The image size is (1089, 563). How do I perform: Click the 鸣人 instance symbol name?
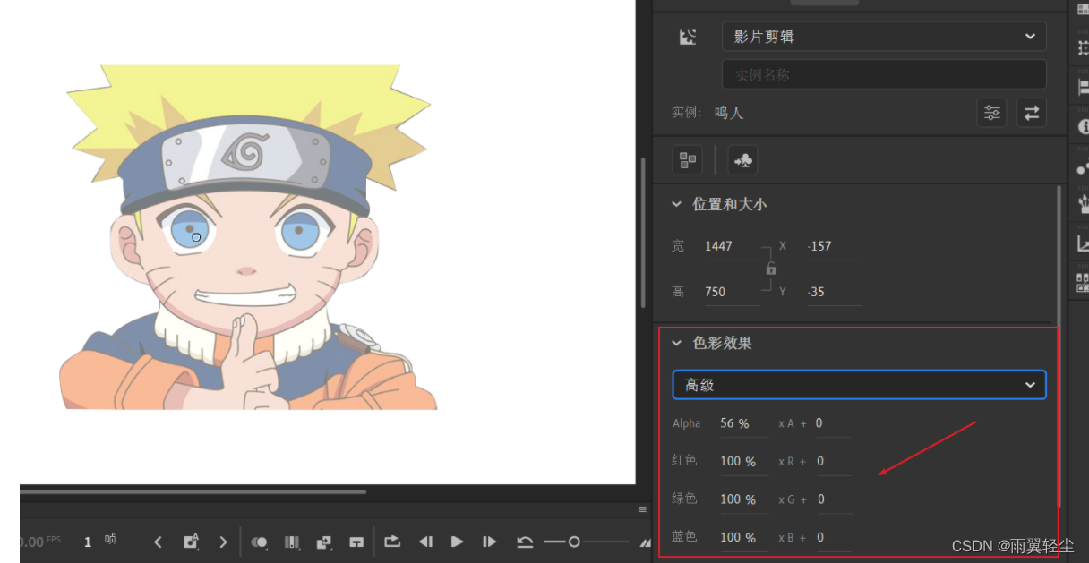(729, 113)
